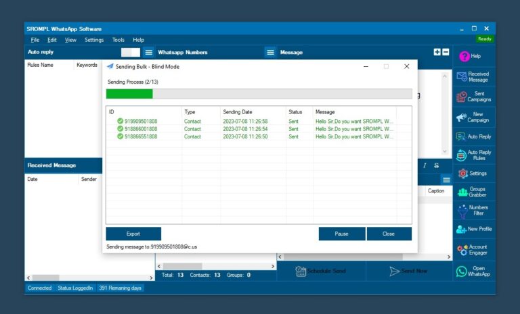This screenshot has width=520, height=314.
Task: Click the Account Engager icon
Action: (x=462, y=250)
